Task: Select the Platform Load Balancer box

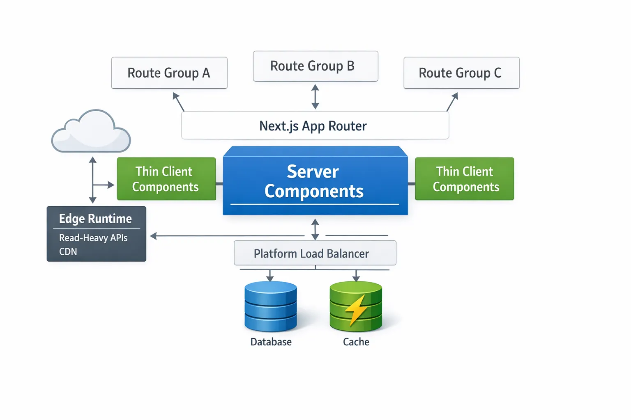Action: [x=315, y=253]
